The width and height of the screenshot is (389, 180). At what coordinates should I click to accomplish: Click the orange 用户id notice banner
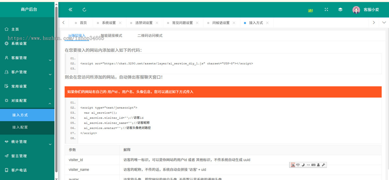click(x=223, y=92)
